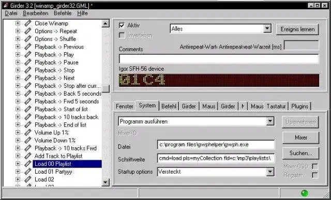
Task: Toggle the Aktiv checkbox
Action: point(122,25)
